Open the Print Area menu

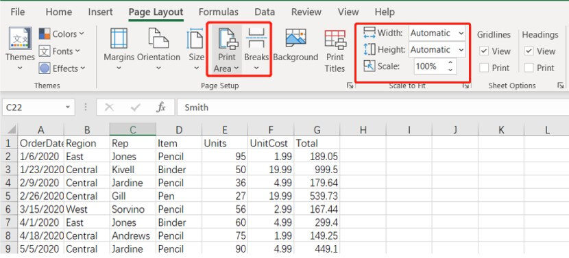[x=227, y=49]
